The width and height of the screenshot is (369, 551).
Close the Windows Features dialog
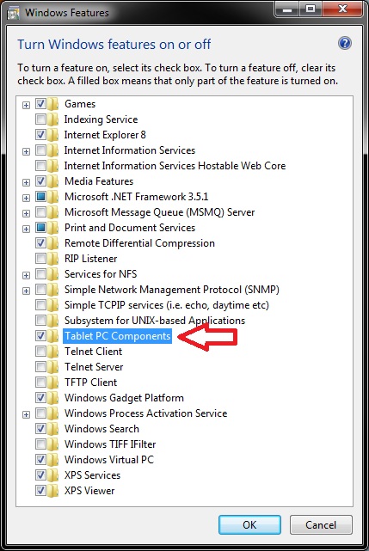pyautogui.click(x=342, y=9)
